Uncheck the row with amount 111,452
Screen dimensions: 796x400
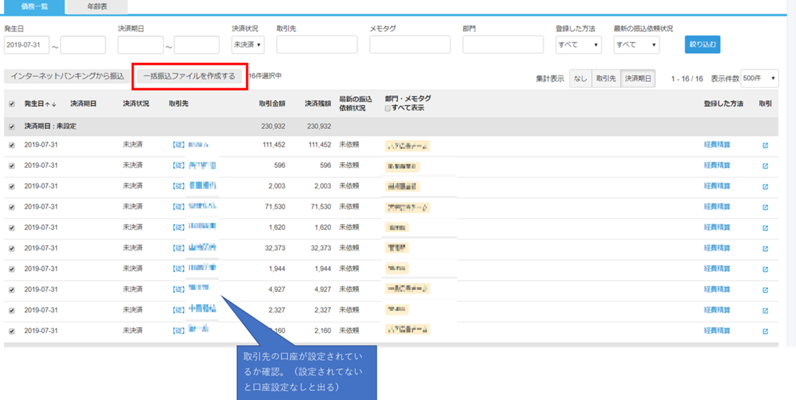[11, 145]
